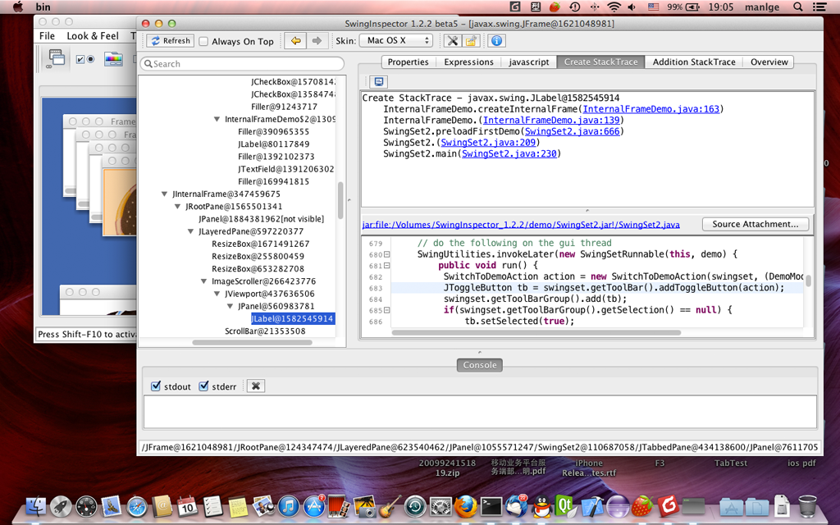Open Firefox from the dock

tap(465, 507)
